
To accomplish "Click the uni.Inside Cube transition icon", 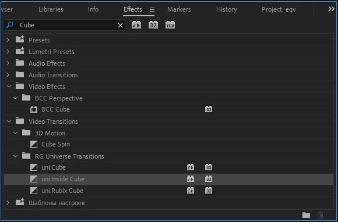I will coord(34,179).
